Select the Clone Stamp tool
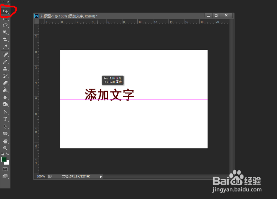The height and width of the screenshot is (199, 277). pos(6,69)
